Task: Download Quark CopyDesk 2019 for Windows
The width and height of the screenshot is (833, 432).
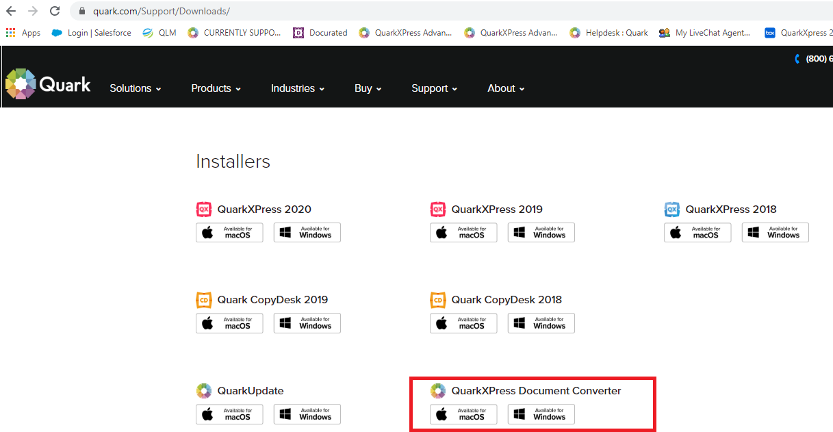Action: [x=307, y=322]
